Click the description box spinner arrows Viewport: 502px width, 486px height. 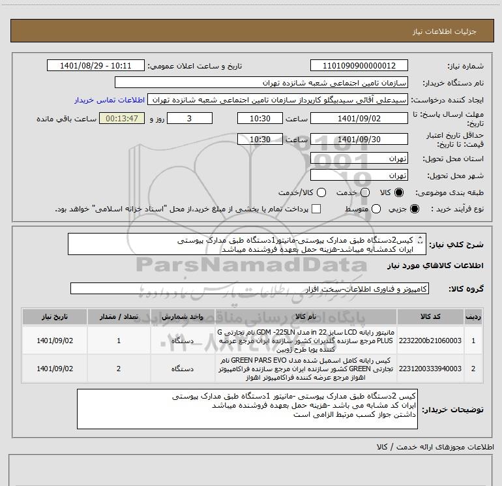coord(421,240)
